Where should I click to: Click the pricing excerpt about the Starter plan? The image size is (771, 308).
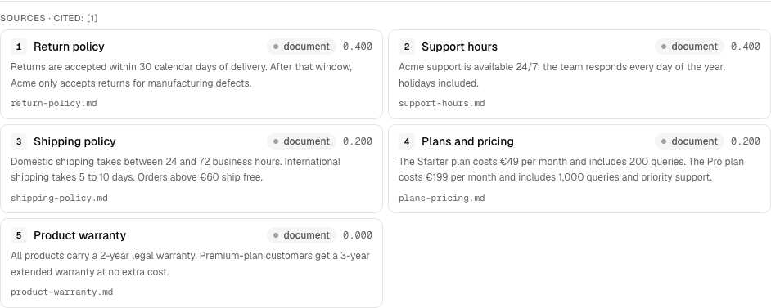[571, 169]
